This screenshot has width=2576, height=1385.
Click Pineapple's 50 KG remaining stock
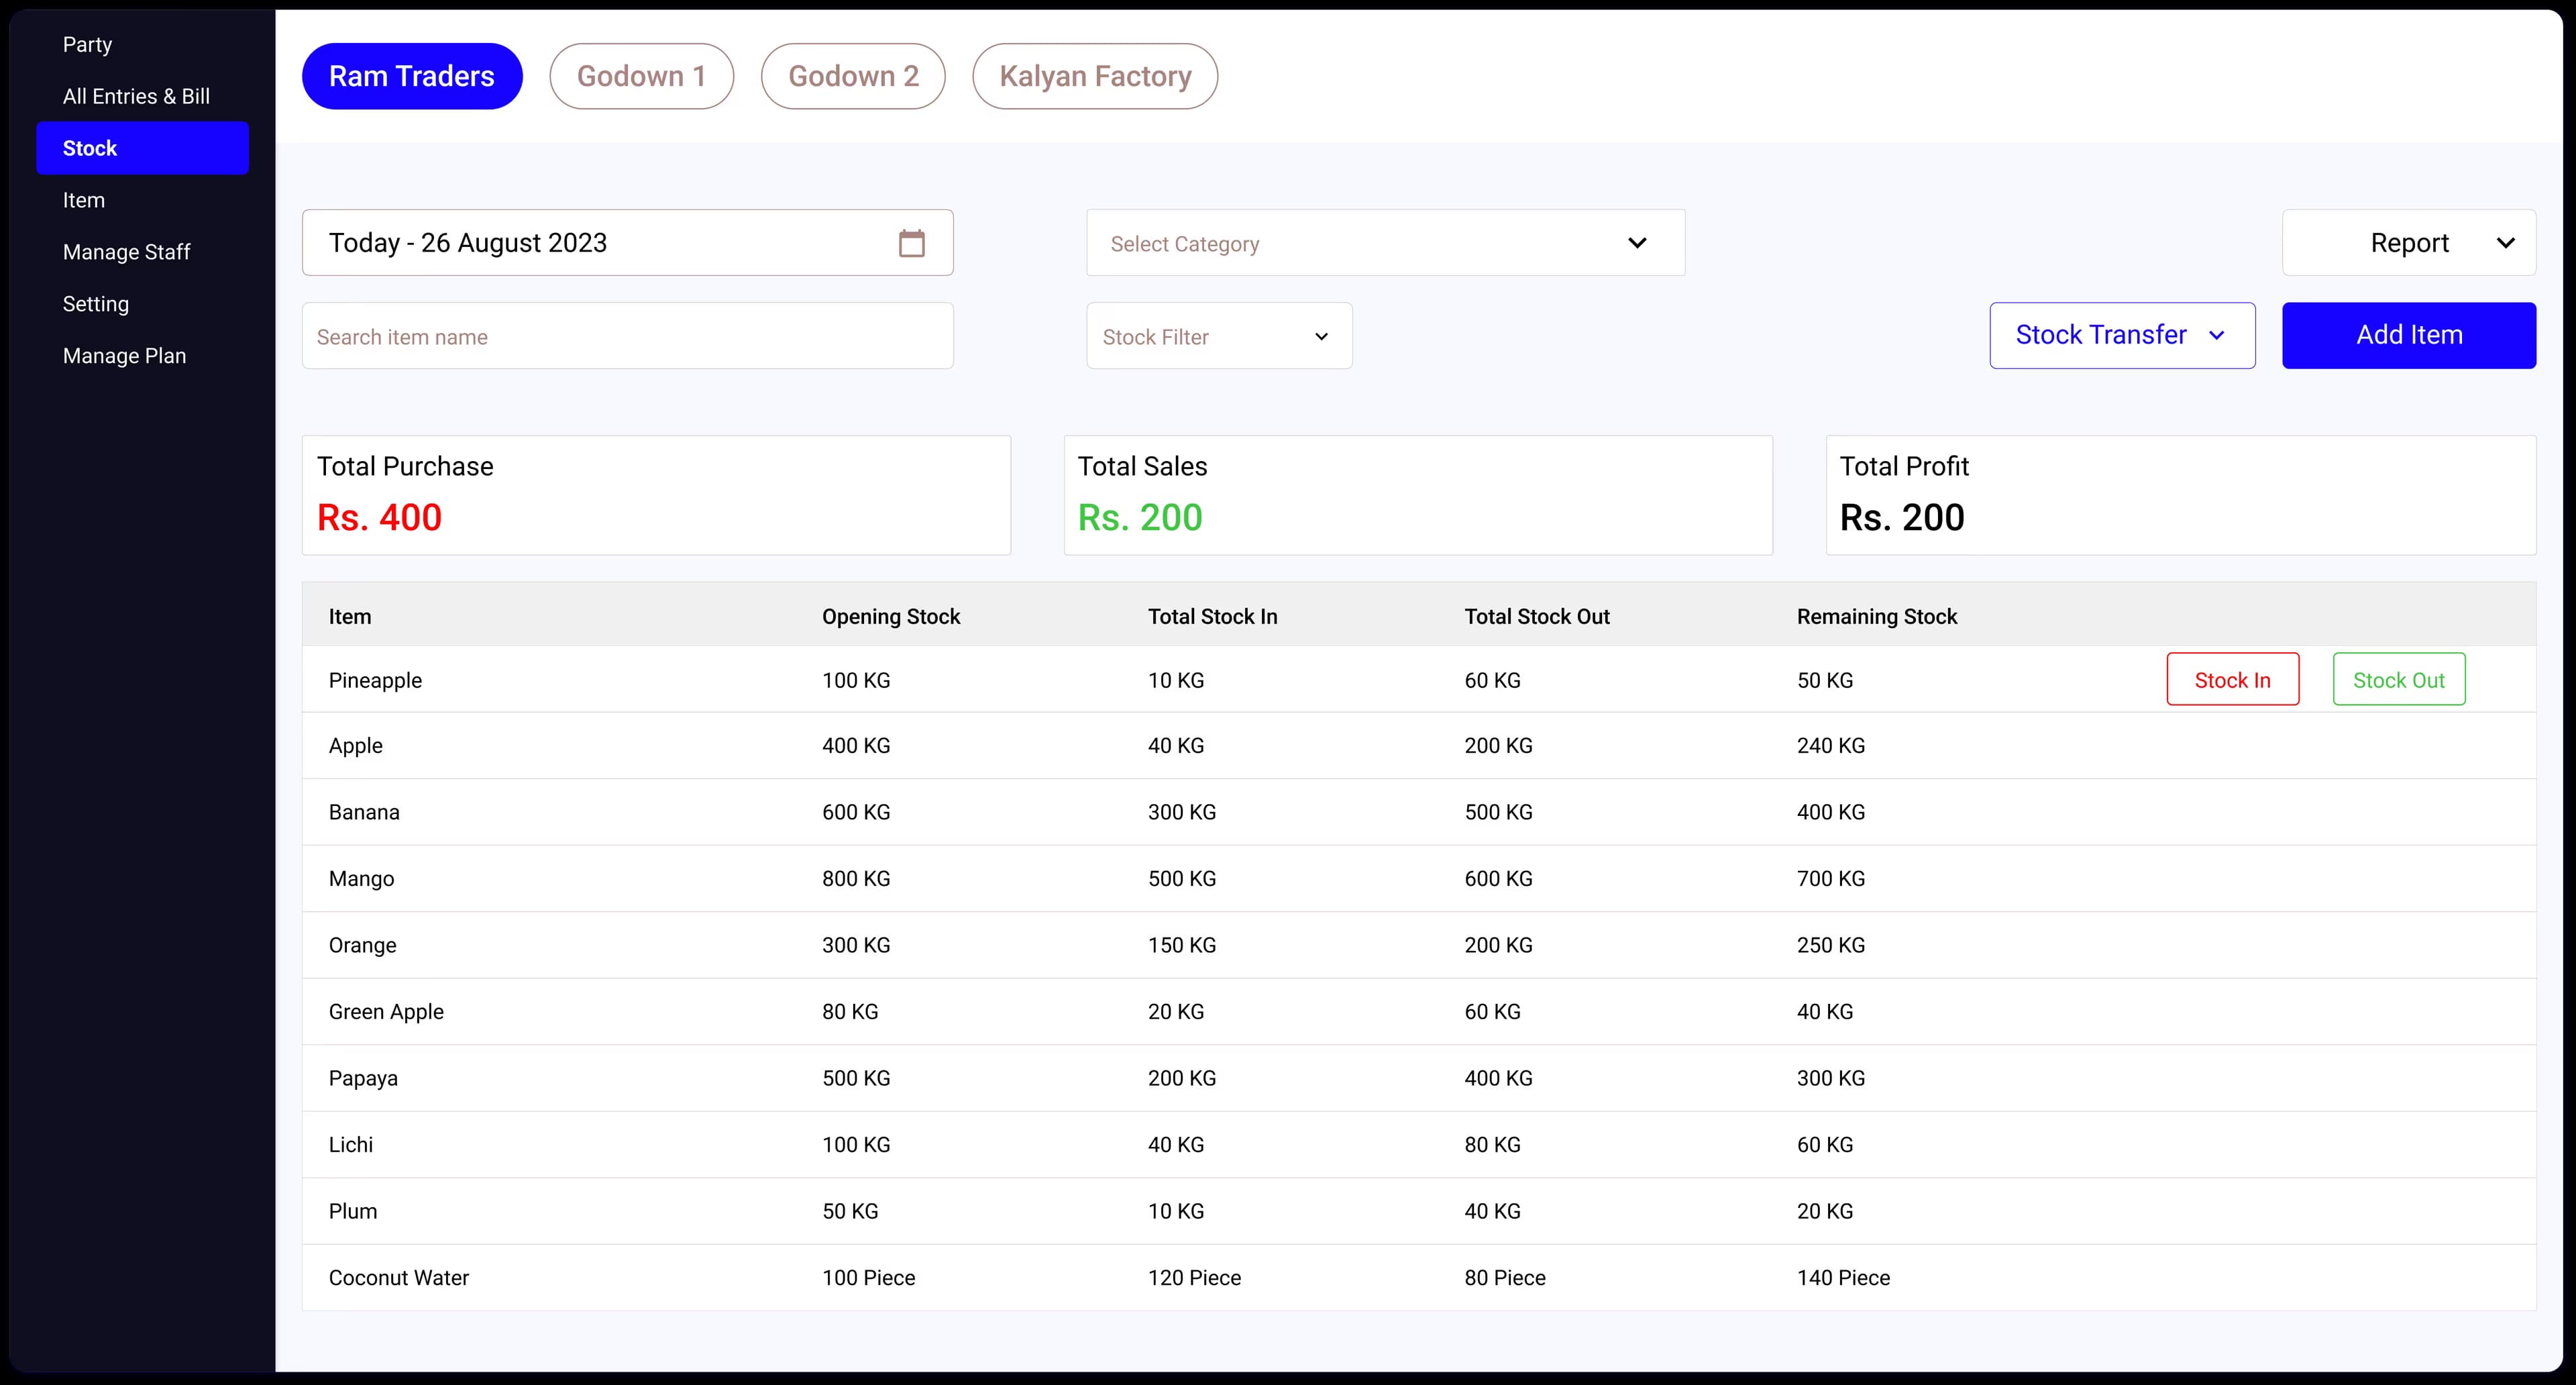(x=1825, y=680)
